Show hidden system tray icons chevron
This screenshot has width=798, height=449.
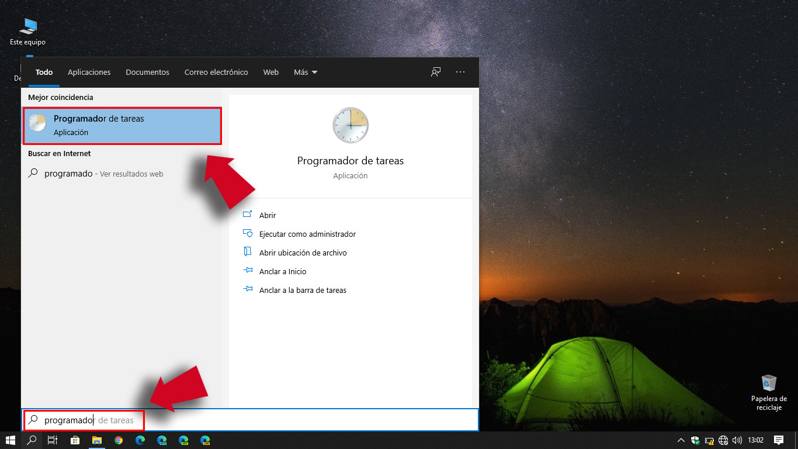681,440
